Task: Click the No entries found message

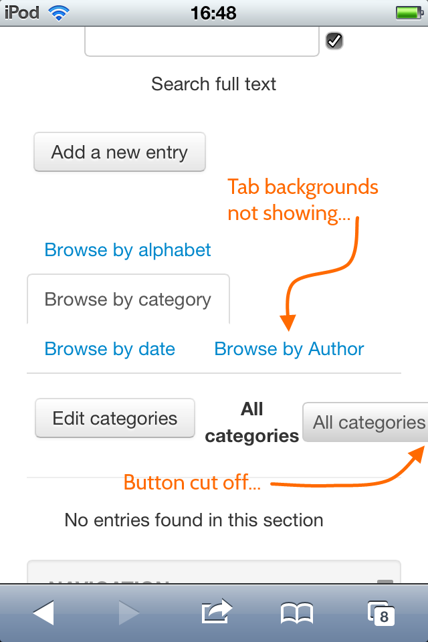Action: point(194,520)
